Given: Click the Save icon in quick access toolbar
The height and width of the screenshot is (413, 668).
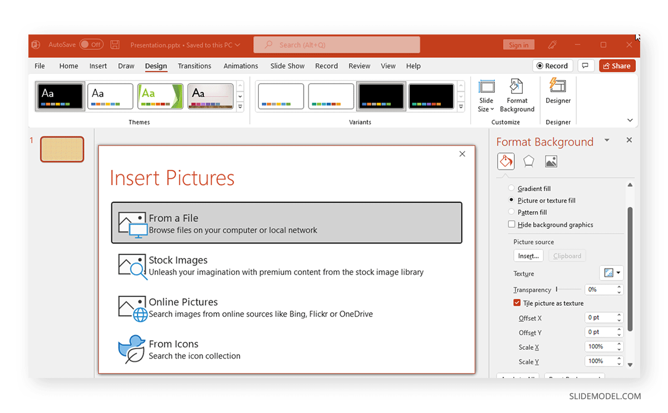Looking at the screenshot, I should coord(115,44).
